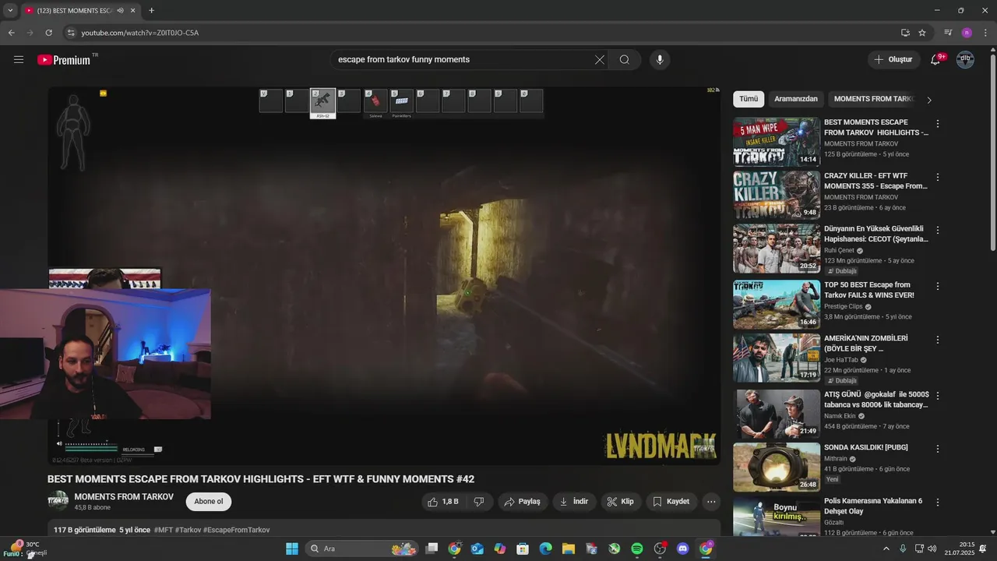Select the MOMENTS FROM TARKOV chip
Screen dimensions: 997x561
click(x=873, y=99)
